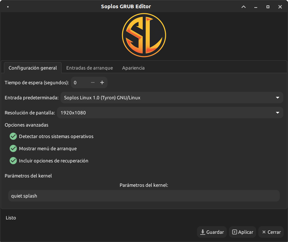Click the Cerrar button
The image size is (288, 242).
tap(271, 232)
